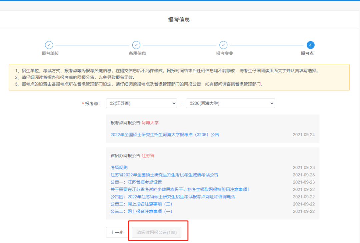Open 公告四 报考点网址和咨询电话
360x243 pixels.
pos(173,197)
